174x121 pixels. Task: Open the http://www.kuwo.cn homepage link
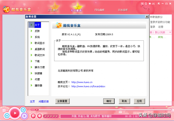point(82,82)
